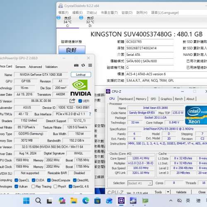Screen dimensions: 207x207
Task: Open Outlook from taskbar
Action: [109, 201]
